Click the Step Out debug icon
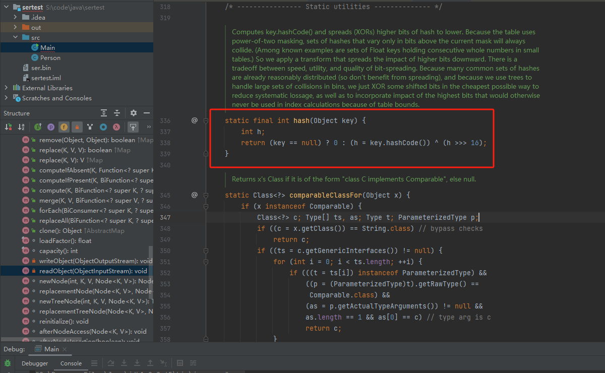This screenshot has width=605, height=373. [150, 363]
